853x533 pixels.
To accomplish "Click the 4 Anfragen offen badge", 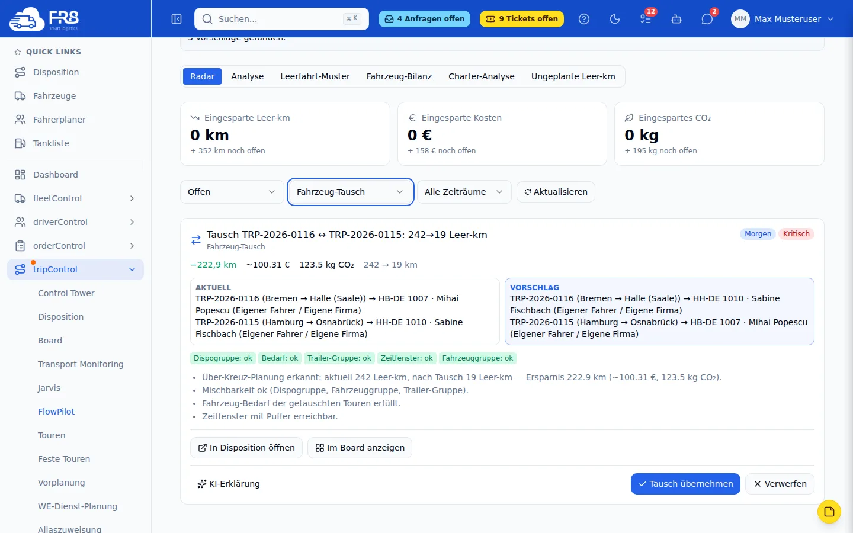I will click(424, 19).
